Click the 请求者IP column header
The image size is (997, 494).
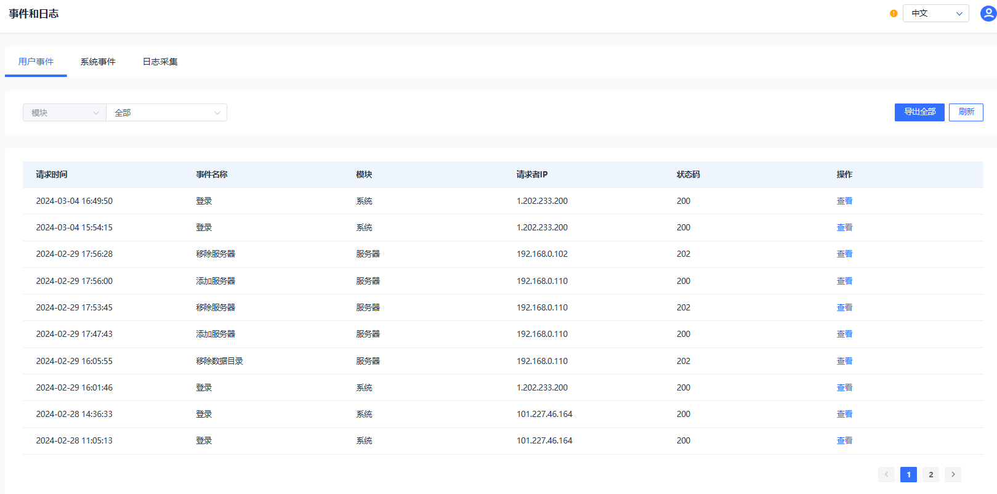click(x=532, y=174)
